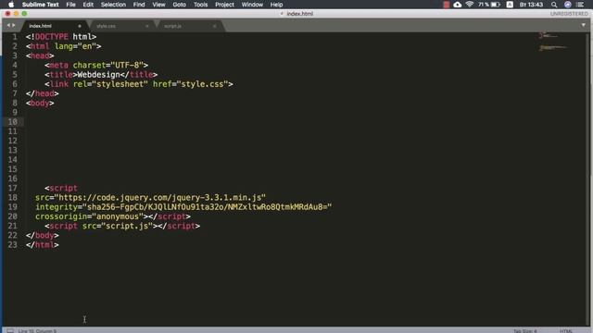Click the closing html tag
This screenshot has width=593, height=333.
tap(43, 244)
